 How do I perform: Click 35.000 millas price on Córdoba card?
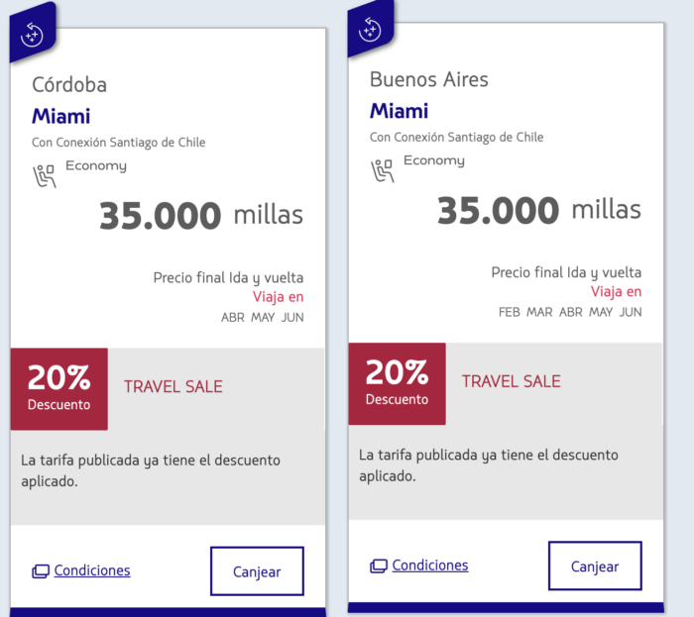pos(201,216)
